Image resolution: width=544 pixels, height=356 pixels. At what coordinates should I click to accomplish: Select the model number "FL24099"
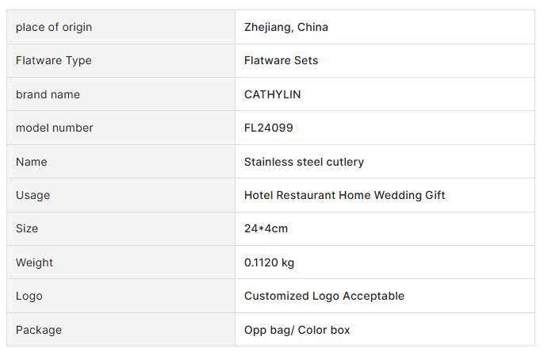tap(269, 128)
